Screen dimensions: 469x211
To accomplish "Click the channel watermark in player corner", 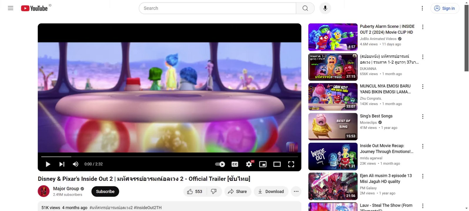I will coord(292,147).
